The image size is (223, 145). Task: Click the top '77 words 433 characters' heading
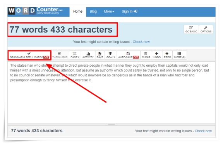61,30
